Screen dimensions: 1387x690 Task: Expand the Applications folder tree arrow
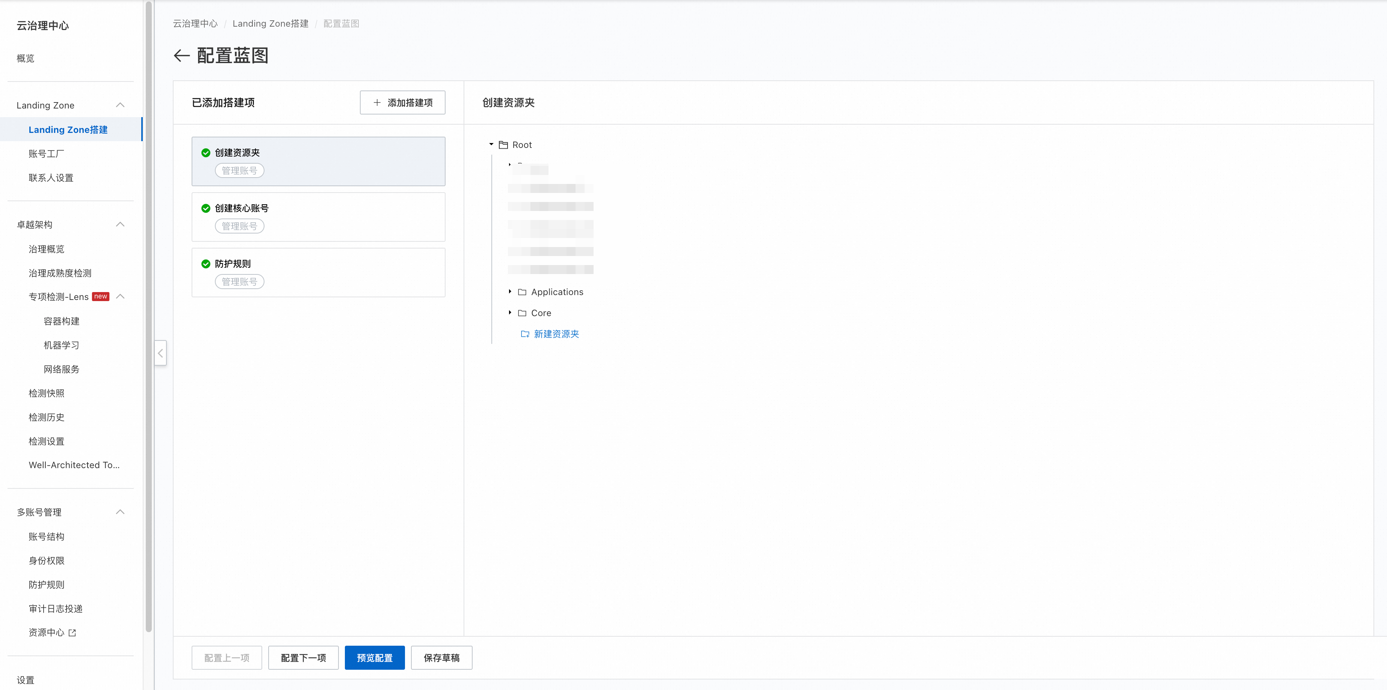[x=510, y=291]
